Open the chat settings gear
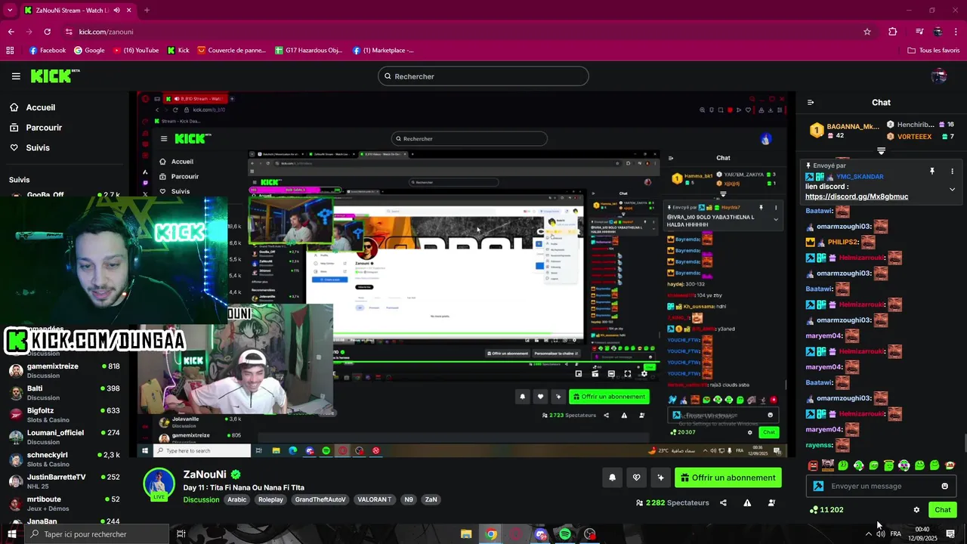 (916, 510)
